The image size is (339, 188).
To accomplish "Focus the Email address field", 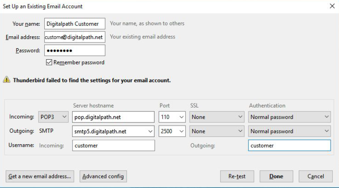I will (75, 37).
